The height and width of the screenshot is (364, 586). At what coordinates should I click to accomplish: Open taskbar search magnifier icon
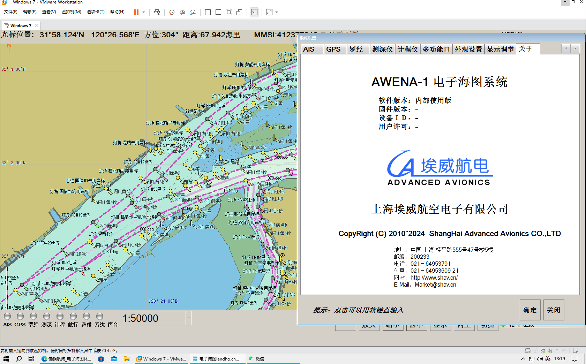click(19, 359)
